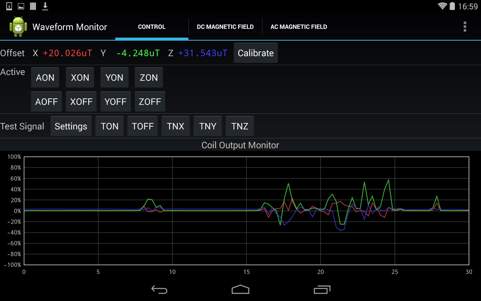
Task: Select the CONTROL tab
Action: pyautogui.click(x=152, y=27)
